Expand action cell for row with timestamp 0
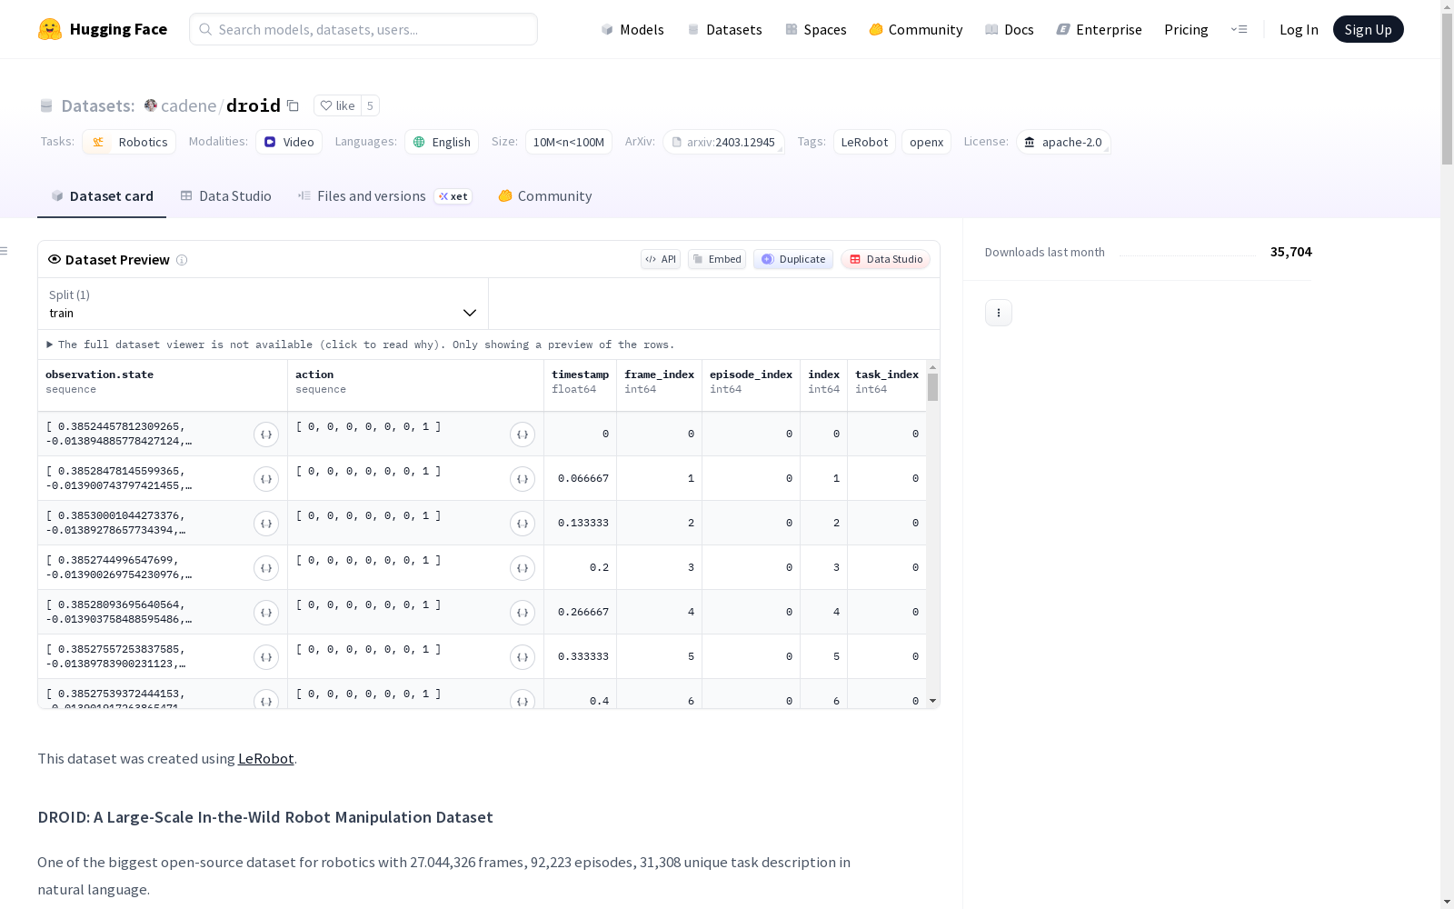The width and height of the screenshot is (1454, 909). (x=523, y=435)
